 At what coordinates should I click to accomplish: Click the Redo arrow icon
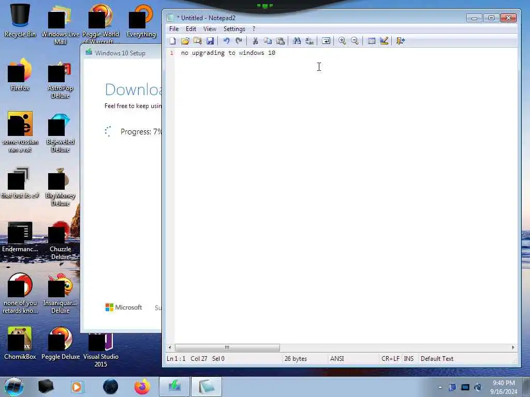click(239, 41)
